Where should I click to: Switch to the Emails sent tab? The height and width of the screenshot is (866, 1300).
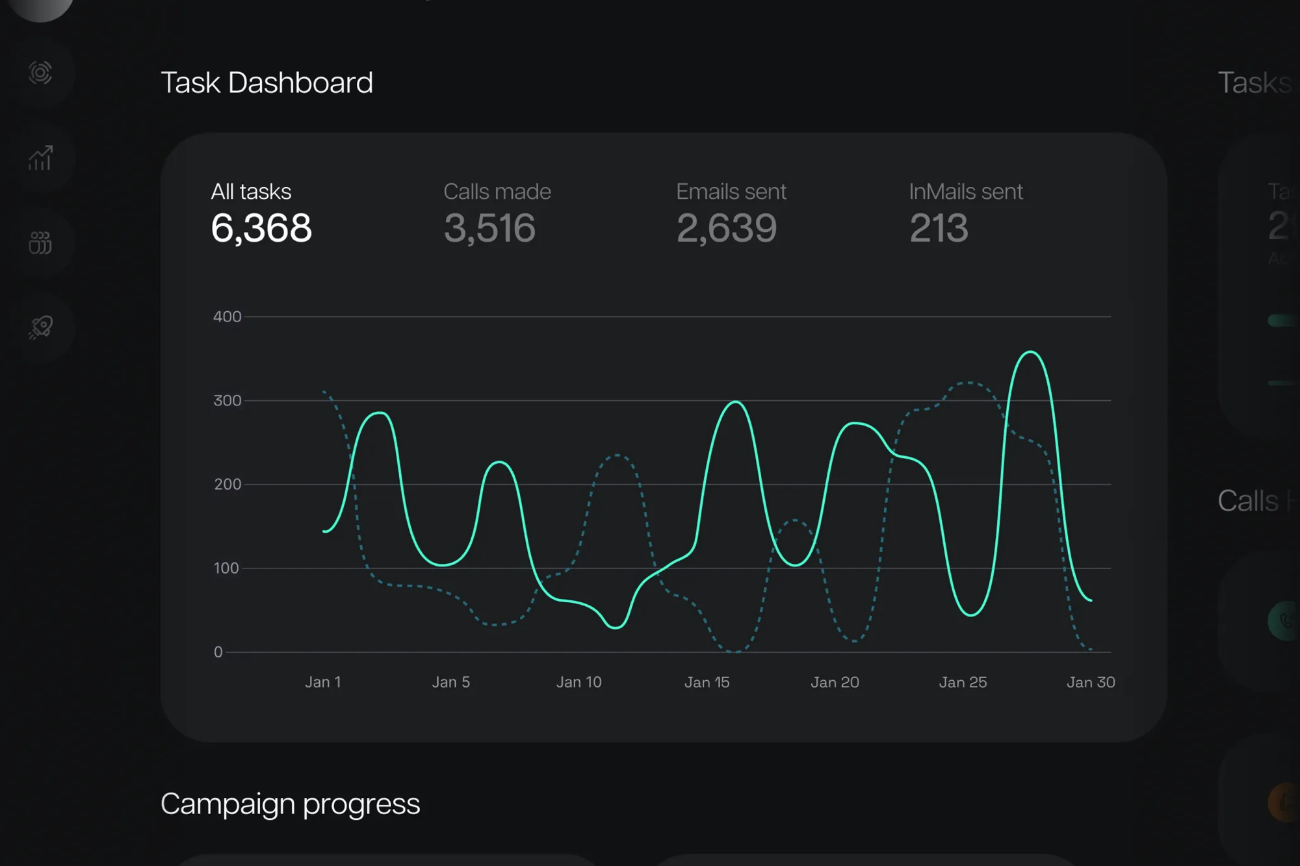[731, 192]
